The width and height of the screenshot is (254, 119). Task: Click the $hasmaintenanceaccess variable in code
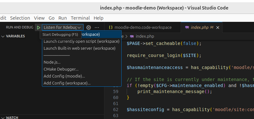(155, 67)
